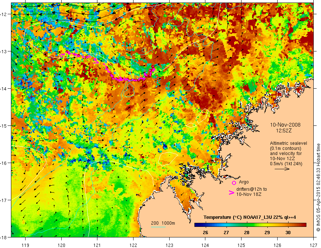Click longitude axis label '127'
This screenshot has width=321, height=248.
tap(313, 245)
